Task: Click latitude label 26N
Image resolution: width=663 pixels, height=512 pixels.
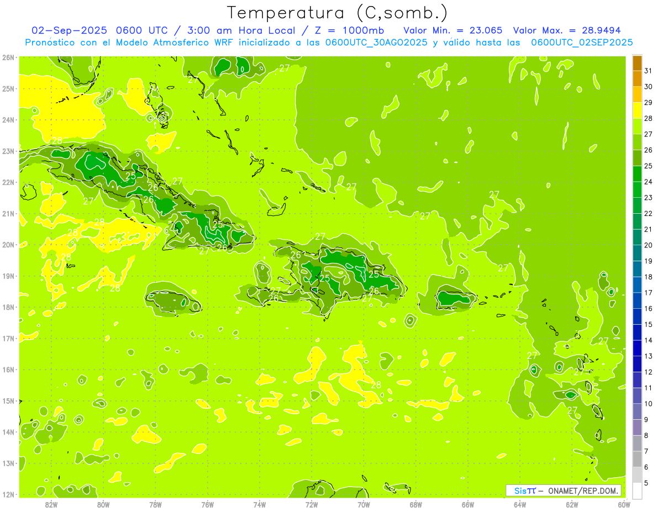Action: [x=8, y=57]
